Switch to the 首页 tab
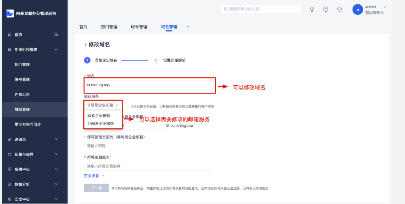405x204 pixels. [83, 27]
